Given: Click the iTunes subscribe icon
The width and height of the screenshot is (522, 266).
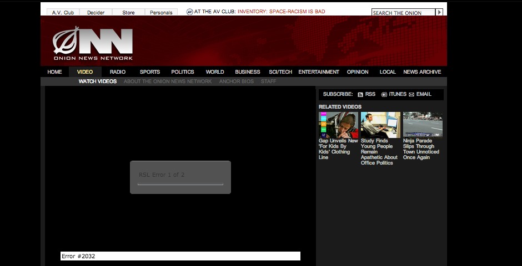Looking at the screenshot, I should (384, 95).
